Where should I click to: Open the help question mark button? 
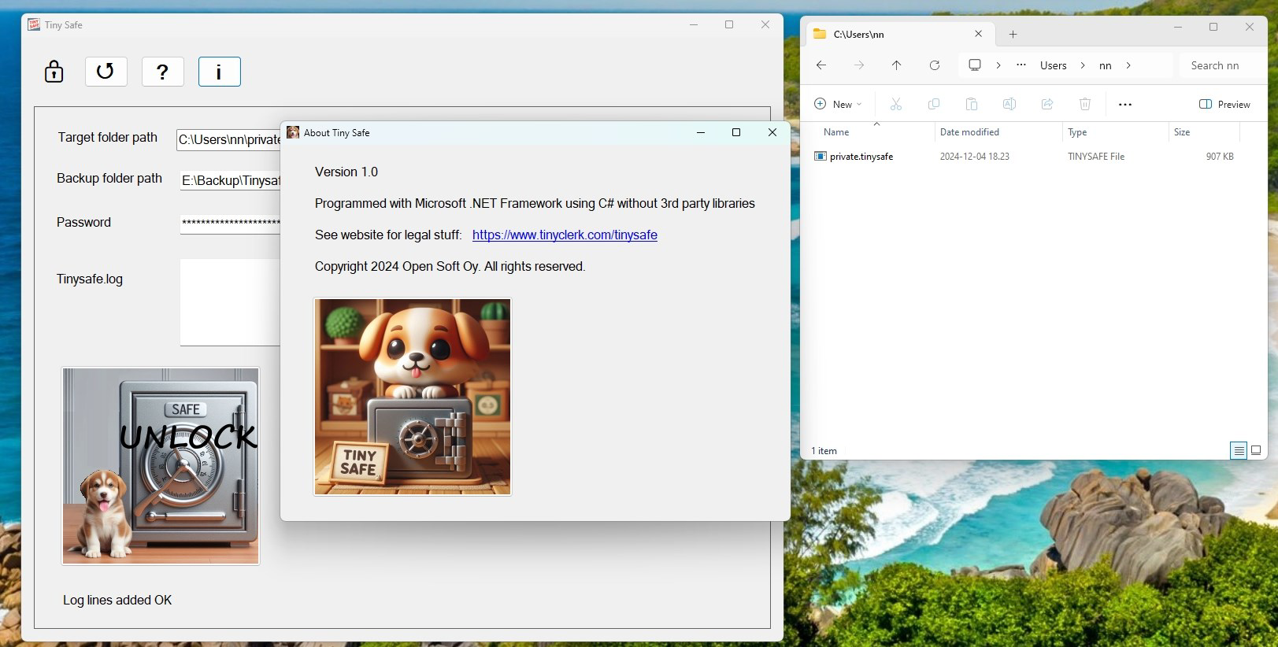pos(162,72)
